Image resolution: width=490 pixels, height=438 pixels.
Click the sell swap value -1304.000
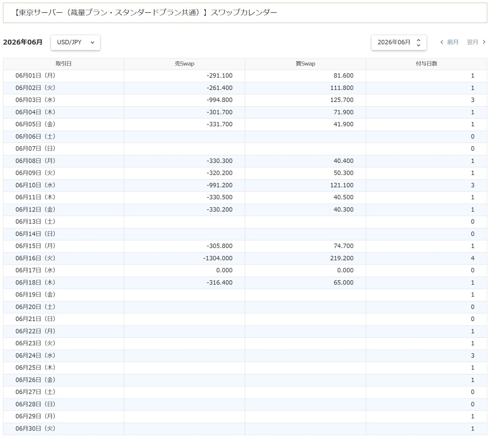(x=218, y=258)
